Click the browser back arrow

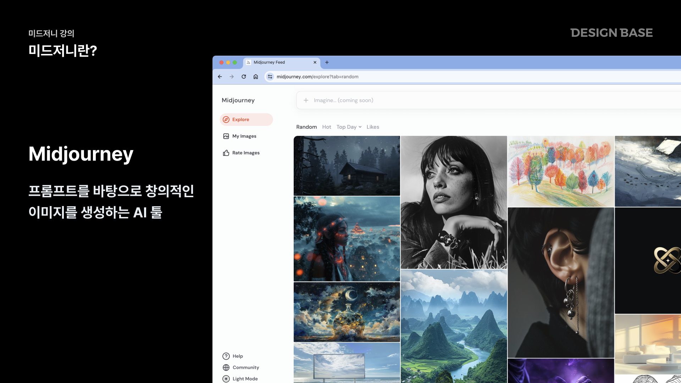point(220,77)
